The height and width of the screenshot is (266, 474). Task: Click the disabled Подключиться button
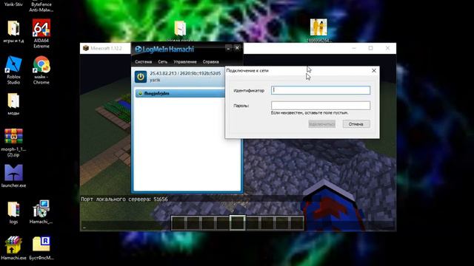(x=321, y=124)
